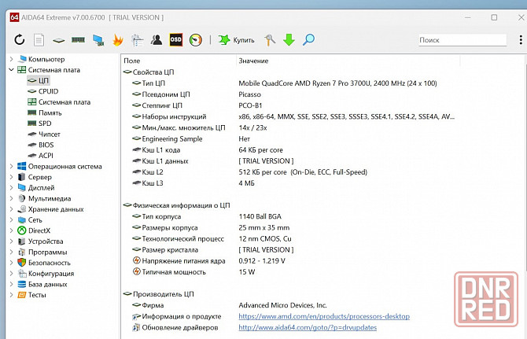The height and width of the screenshot is (339, 527).
Task: Expand the Компьютер tree node
Action: tap(11, 60)
